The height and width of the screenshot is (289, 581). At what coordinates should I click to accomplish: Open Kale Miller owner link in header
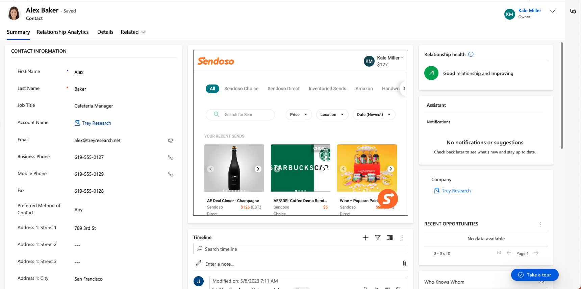[530, 11]
